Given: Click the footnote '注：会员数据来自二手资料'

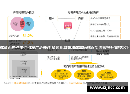Looking at the screenshot, I should [x=23, y=77].
